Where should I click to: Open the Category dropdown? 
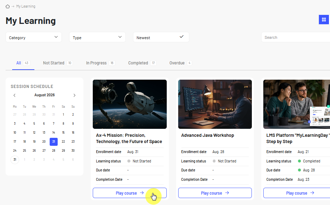pos(34,37)
